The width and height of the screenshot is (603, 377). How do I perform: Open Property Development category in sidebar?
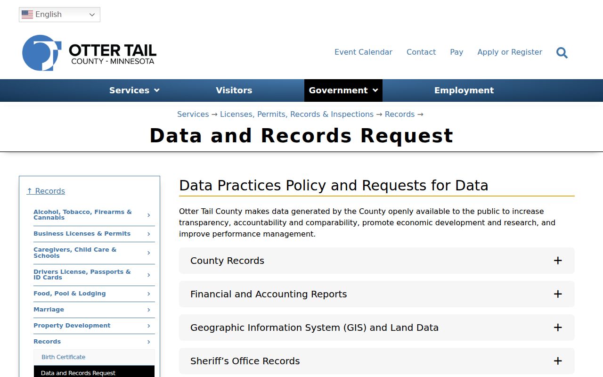(x=72, y=326)
